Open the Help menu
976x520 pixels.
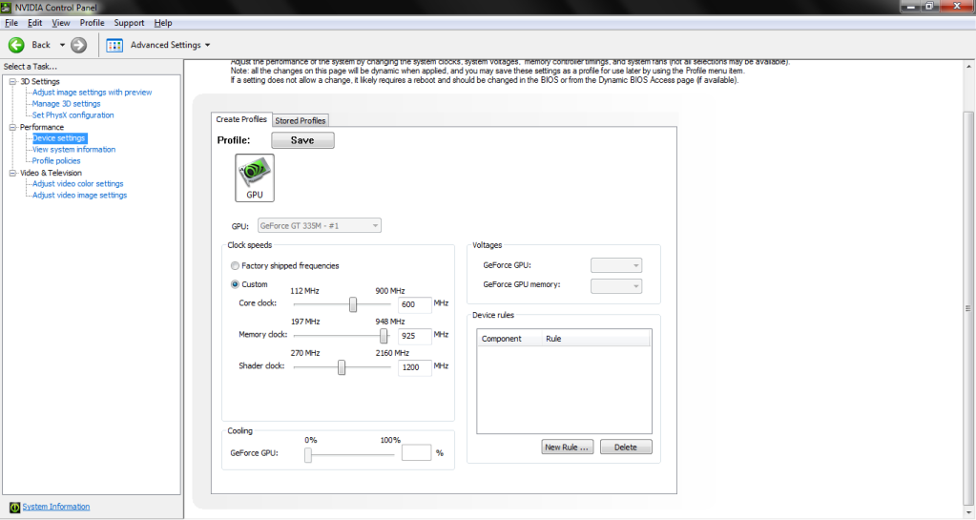coord(163,23)
